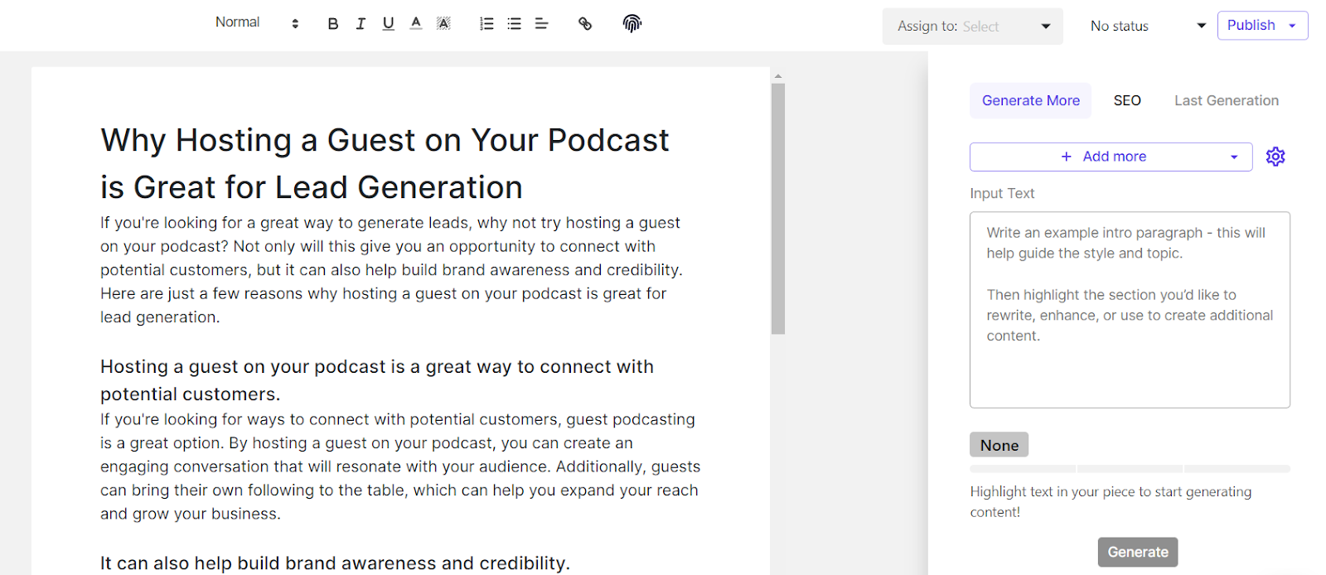Switch to the SEO tab
This screenshot has width=1326, height=575.
pos(1127,100)
